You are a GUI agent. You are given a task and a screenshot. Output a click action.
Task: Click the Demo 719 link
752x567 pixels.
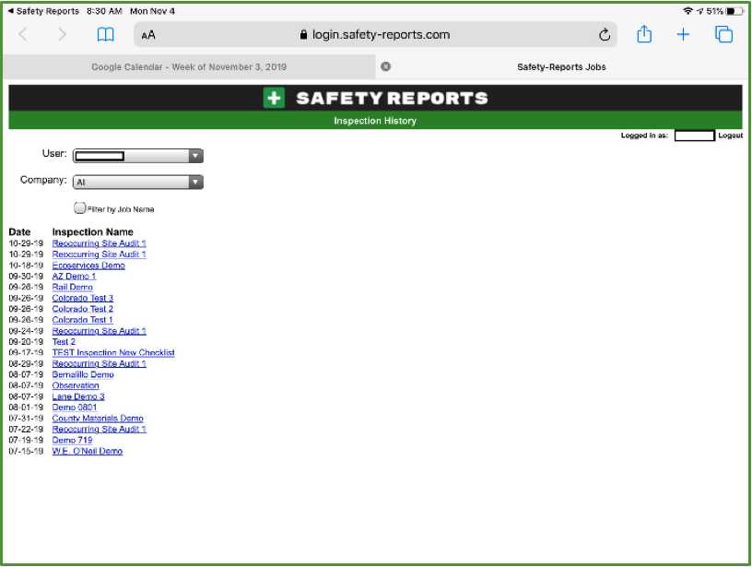click(72, 441)
